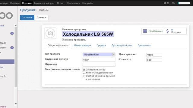Click the 'Стоимость' field showing 0.00
193x108 pixels.
click(154, 60)
